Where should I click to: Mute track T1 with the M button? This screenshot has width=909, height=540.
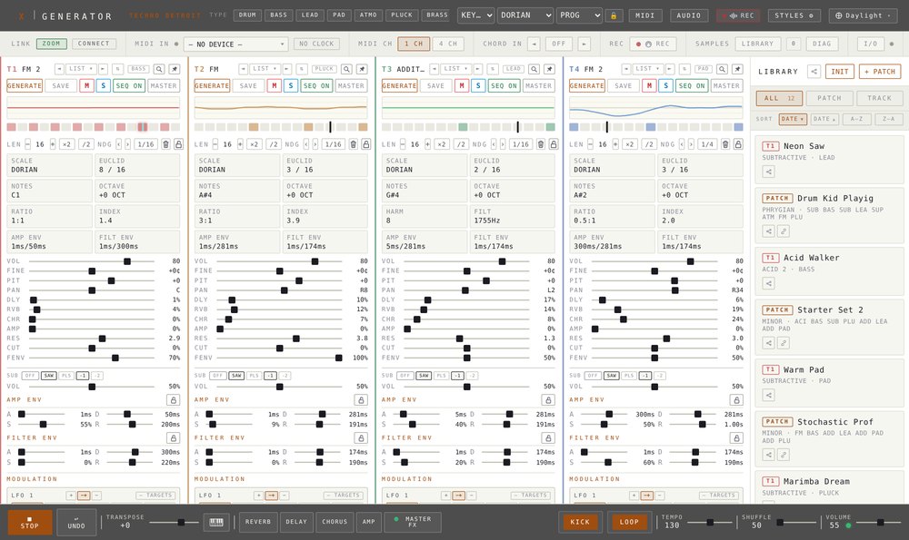86,85
